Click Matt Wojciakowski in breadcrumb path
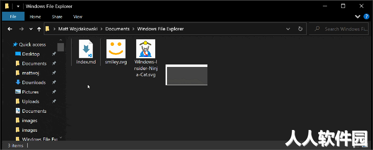The width and height of the screenshot is (373, 150). (78, 29)
